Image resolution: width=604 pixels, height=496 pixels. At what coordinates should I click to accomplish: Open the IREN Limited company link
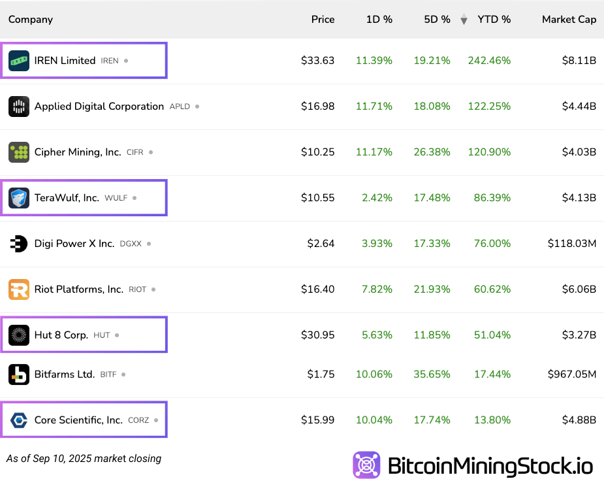click(65, 61)
